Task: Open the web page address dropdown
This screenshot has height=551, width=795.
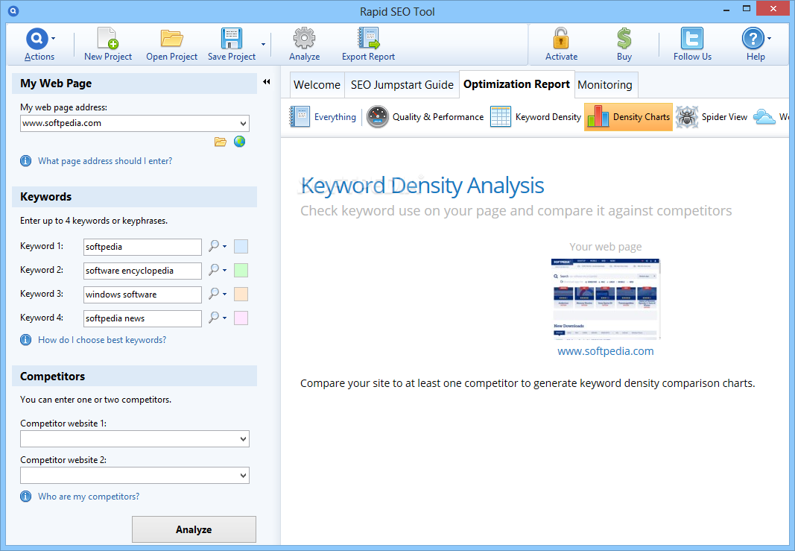Action: 244,123
